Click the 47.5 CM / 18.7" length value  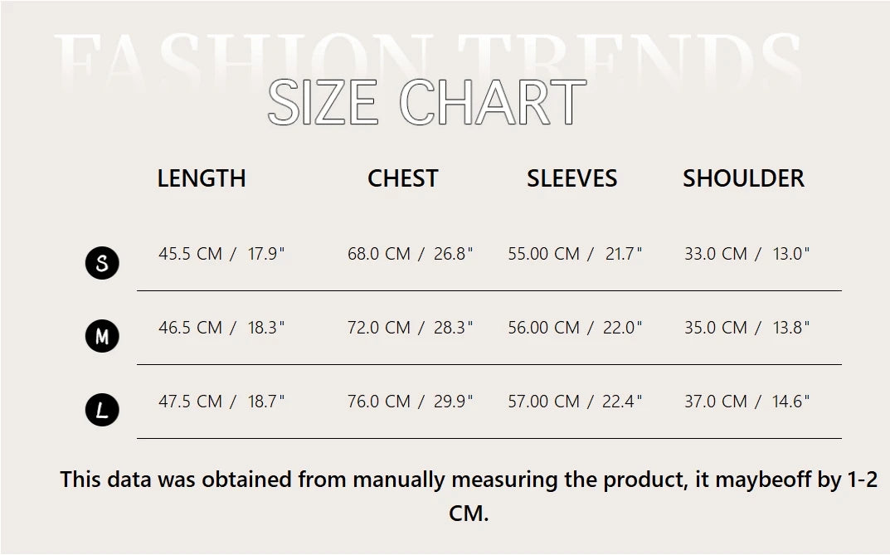(221, 401)
